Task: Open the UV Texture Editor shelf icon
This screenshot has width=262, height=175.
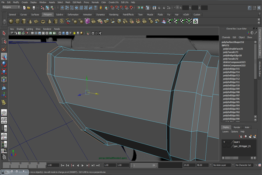Action: point(196,21)
